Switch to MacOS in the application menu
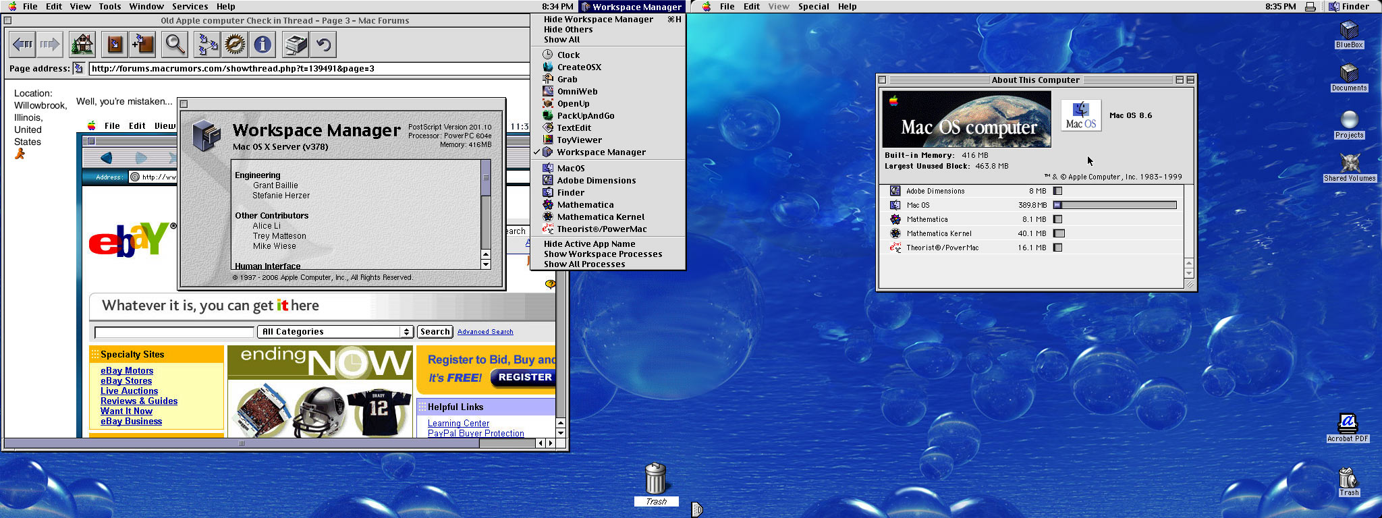 coord(608,168)
